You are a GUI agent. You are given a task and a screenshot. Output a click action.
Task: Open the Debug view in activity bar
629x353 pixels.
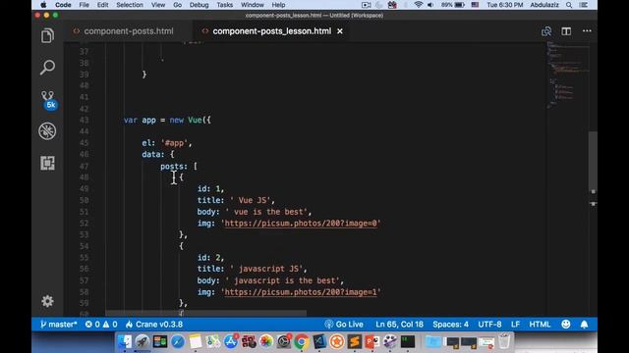[47, 131]
